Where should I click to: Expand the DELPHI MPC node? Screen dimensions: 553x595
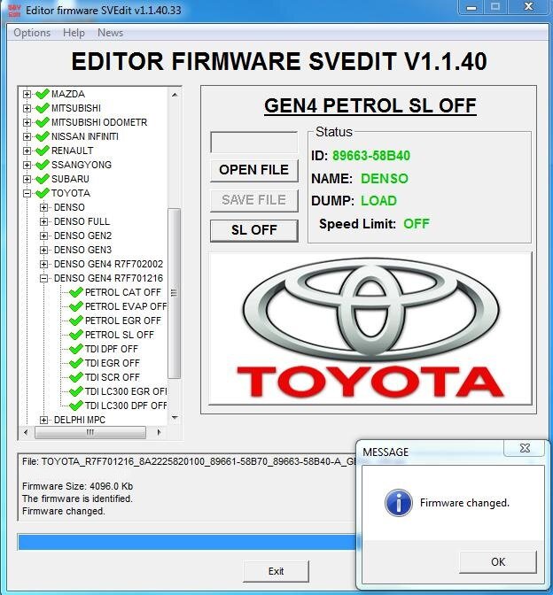[x=43, y=420]
